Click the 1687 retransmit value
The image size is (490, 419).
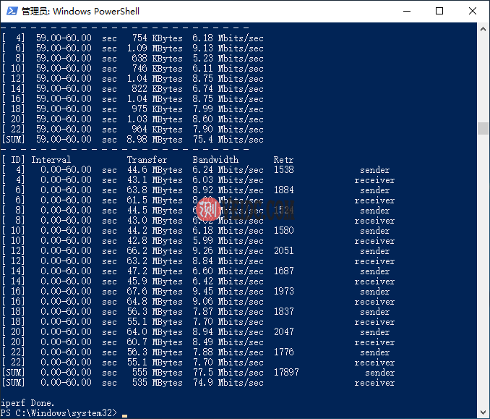click(x=284, y=271)
